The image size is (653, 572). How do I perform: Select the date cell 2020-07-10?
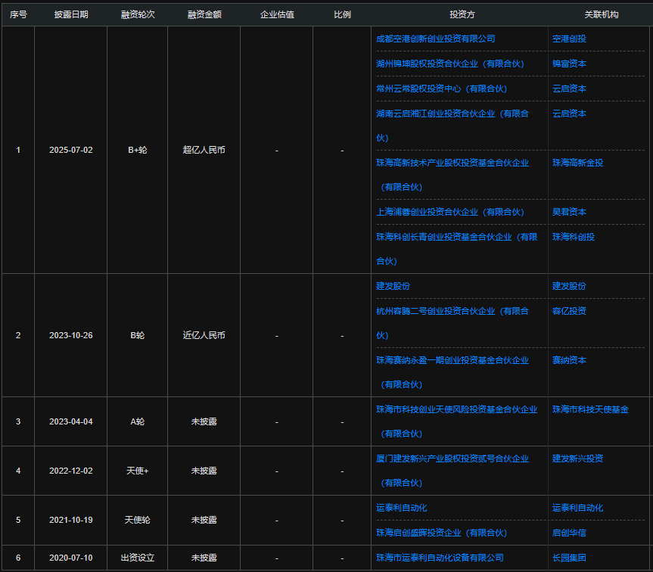click(x=71, y=558)
